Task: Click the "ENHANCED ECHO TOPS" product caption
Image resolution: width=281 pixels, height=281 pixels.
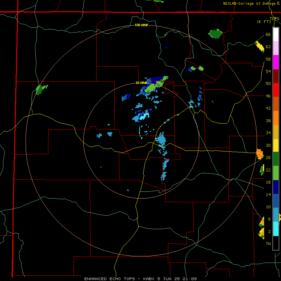Action: tap(110, 279)
